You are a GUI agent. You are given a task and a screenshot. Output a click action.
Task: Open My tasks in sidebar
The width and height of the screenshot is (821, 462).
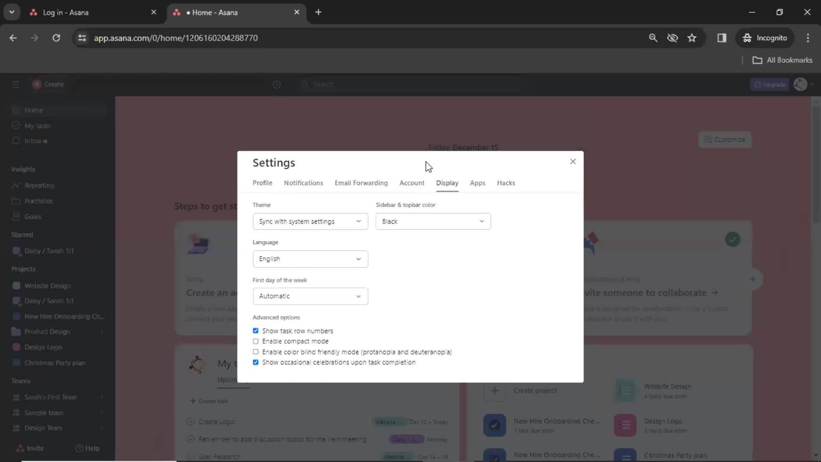[x=37, y=126]
